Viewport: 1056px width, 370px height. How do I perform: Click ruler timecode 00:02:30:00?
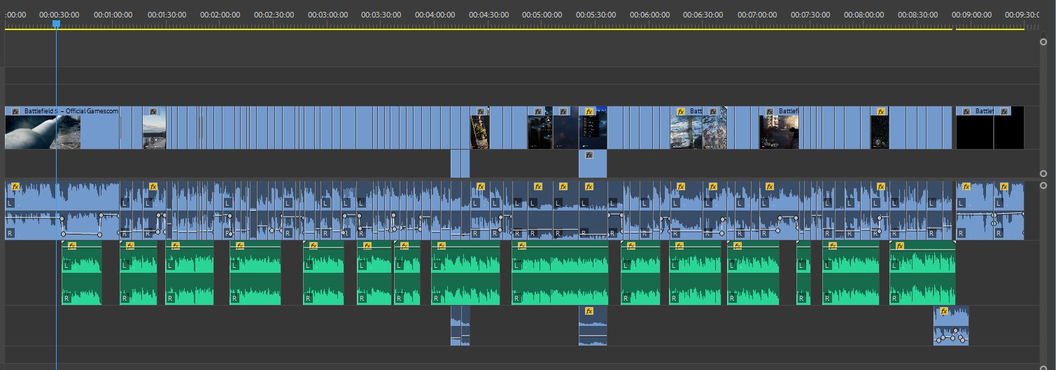[274, 15]
